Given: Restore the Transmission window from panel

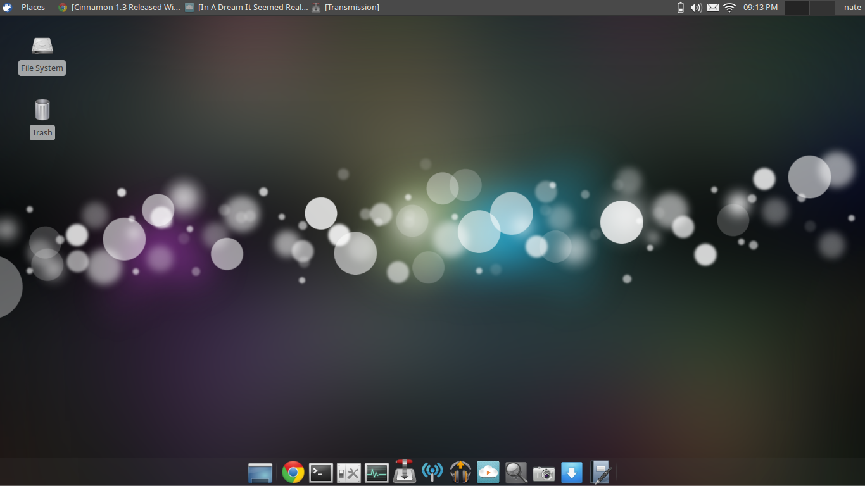Looking at the screenshot, I should click(346, 8).
